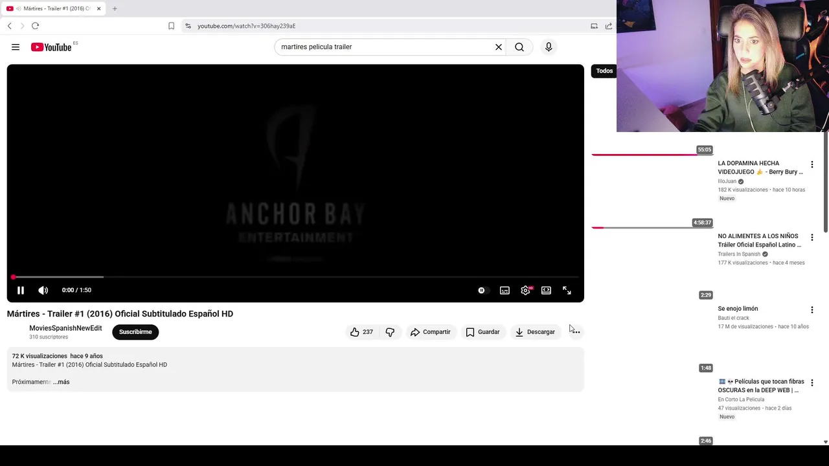Open thumbnail of 2:29 duration video

pyautogui.click(x=652, y=266)
